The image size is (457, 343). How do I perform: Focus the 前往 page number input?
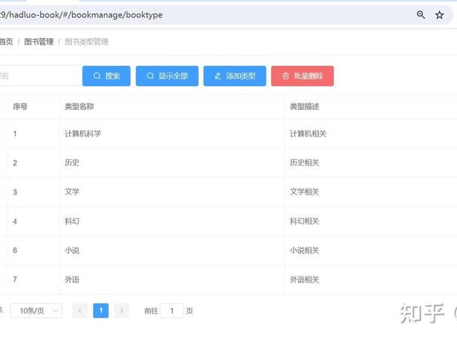coord(172,311)
